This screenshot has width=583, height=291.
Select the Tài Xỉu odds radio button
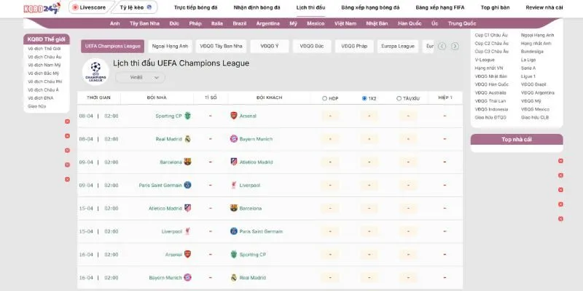point(399,98)
